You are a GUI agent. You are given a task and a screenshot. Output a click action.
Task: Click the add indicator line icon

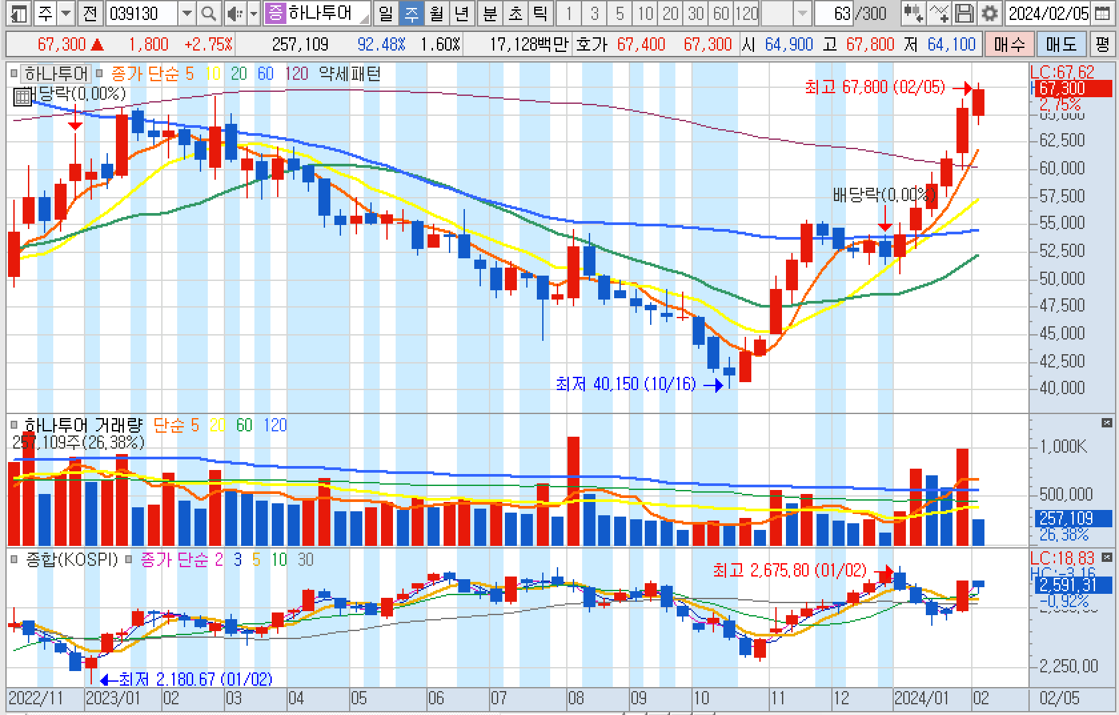point(938,13)
